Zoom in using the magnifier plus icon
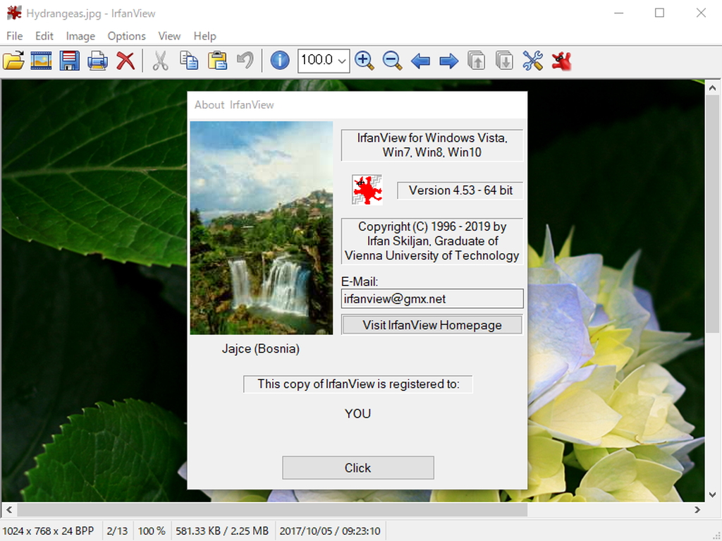Image resolution: width=722 pixels, height=541 pixels. [364, 61]
